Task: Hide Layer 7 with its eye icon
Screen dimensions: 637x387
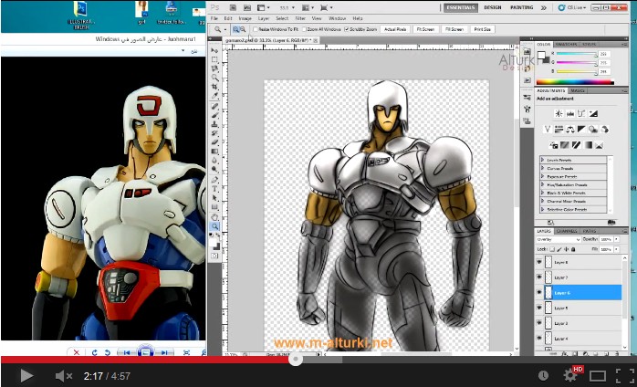Action: point(539,277)
